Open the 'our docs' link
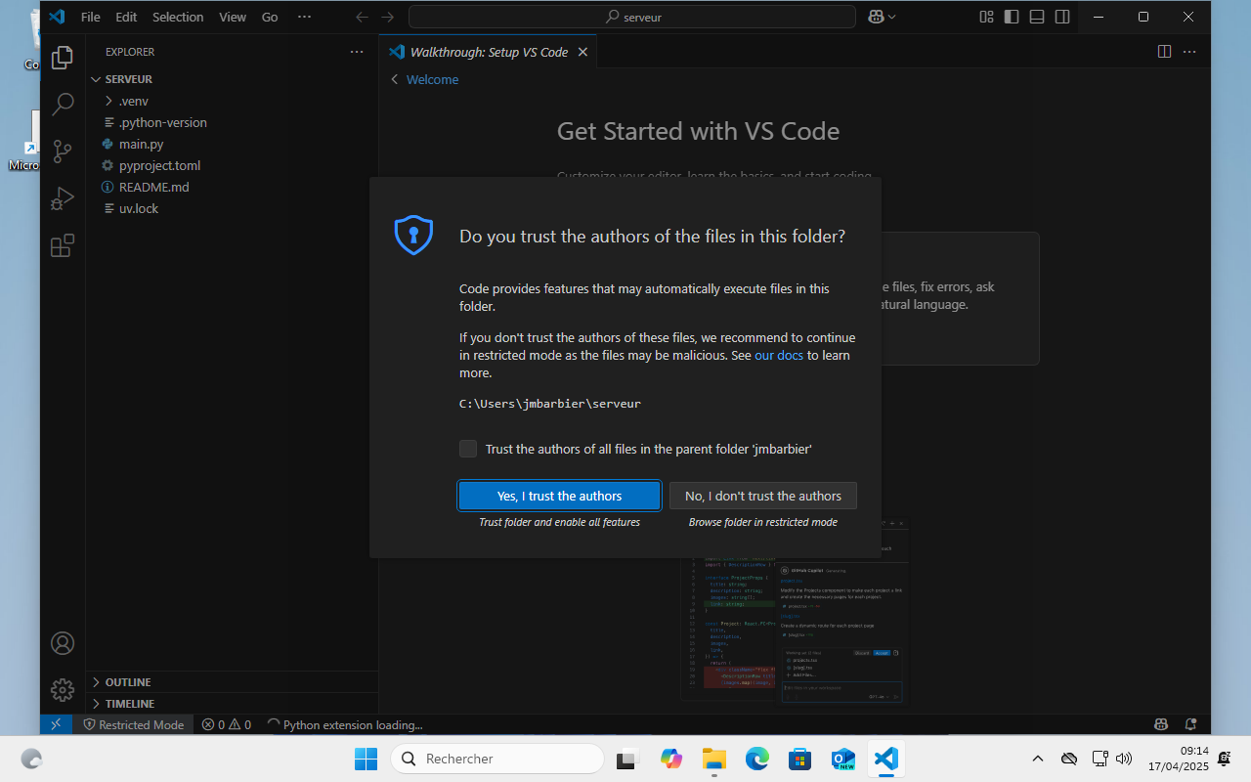 [x=779, y=355]
